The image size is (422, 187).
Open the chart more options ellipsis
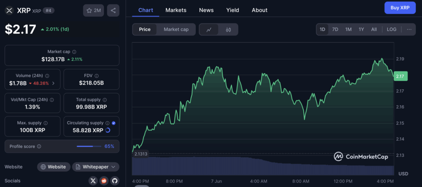[x=409, y=29]
